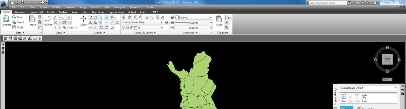The width and height of the screenshot is (406, 109).
Task: Expand the AutoCAD Layers panel
Action: pos(145,33)
